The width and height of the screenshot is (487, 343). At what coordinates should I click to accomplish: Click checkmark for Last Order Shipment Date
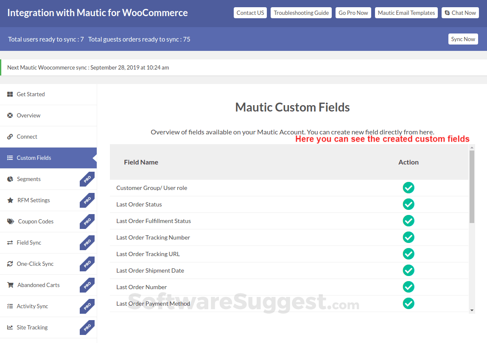(409, 270)
